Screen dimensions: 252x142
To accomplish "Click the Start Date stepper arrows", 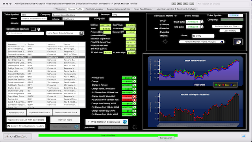I will [x=202, y=22].
